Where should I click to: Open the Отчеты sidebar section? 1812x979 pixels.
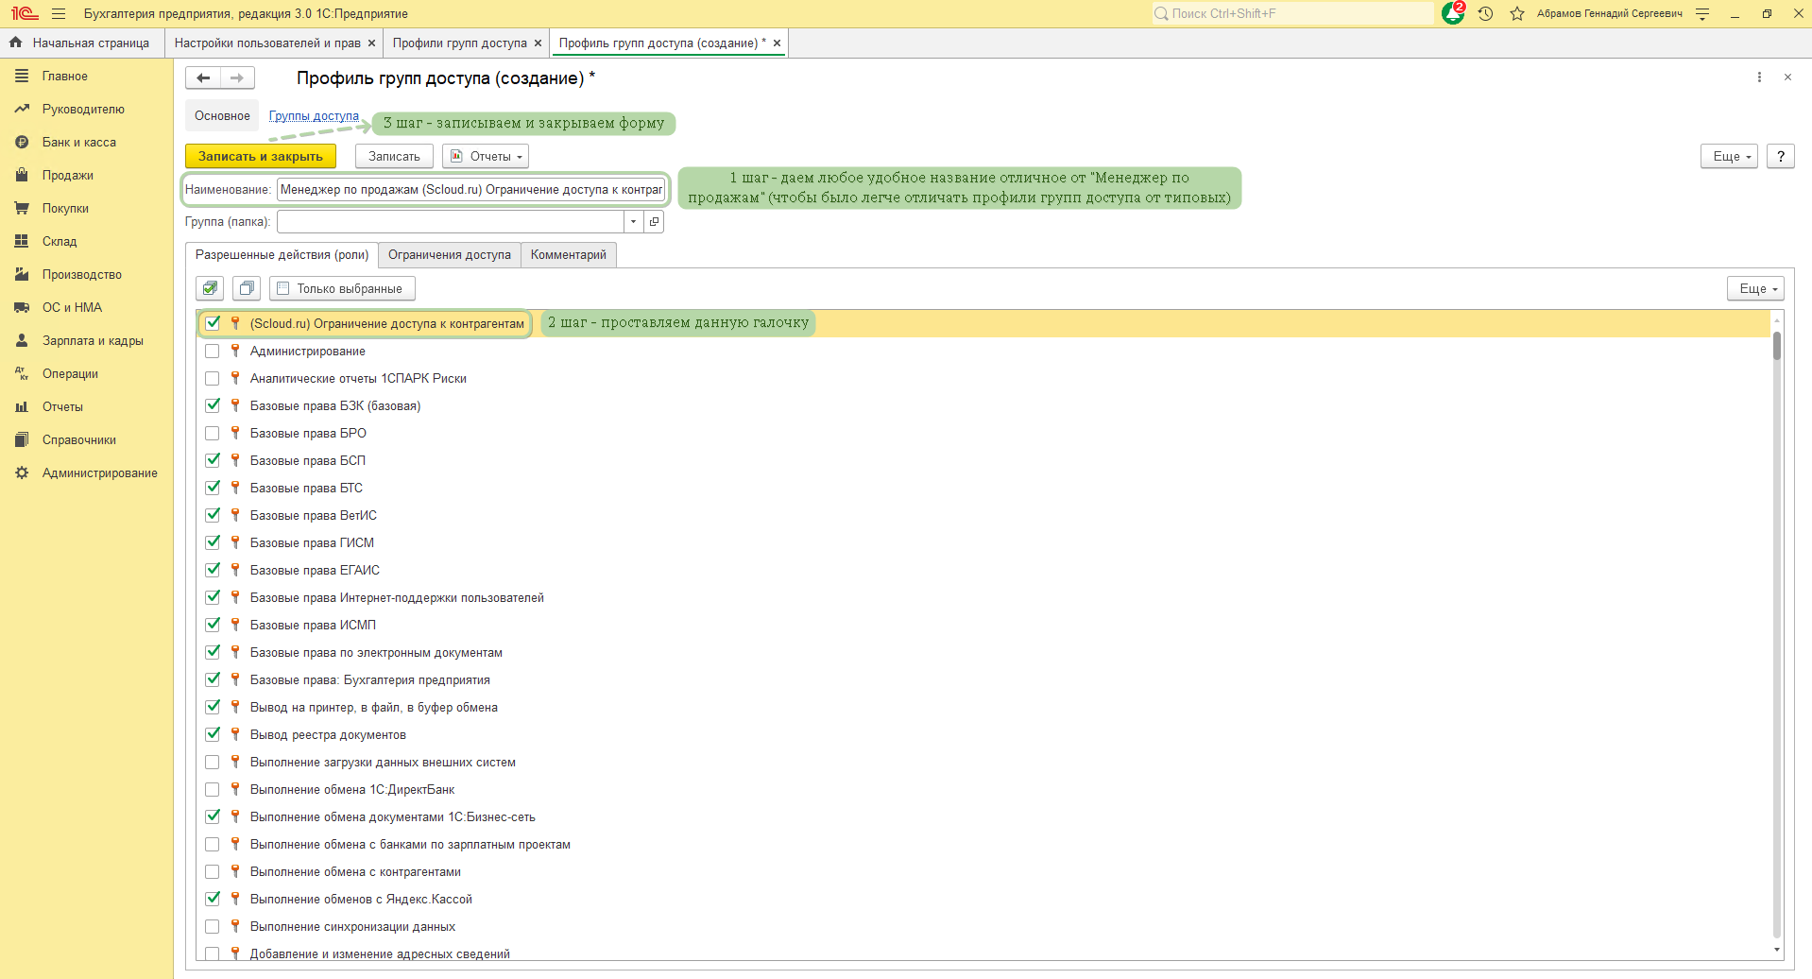[62, 407]
